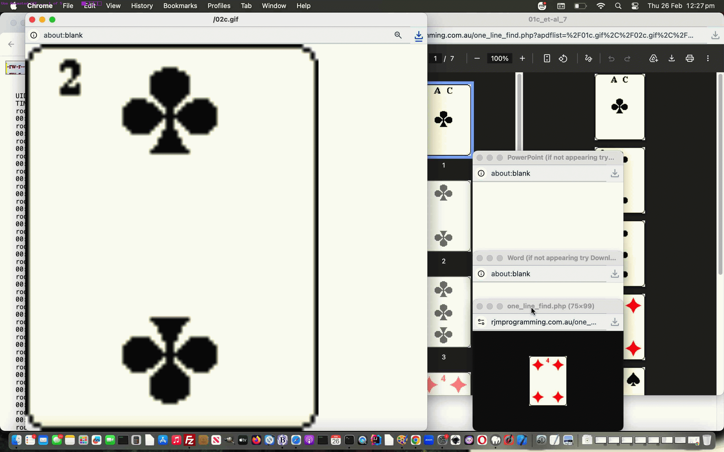Image resolution: width=724 pixels, height=452 pixels.
Task: Print the PDF document
Action: click(690, 59)
